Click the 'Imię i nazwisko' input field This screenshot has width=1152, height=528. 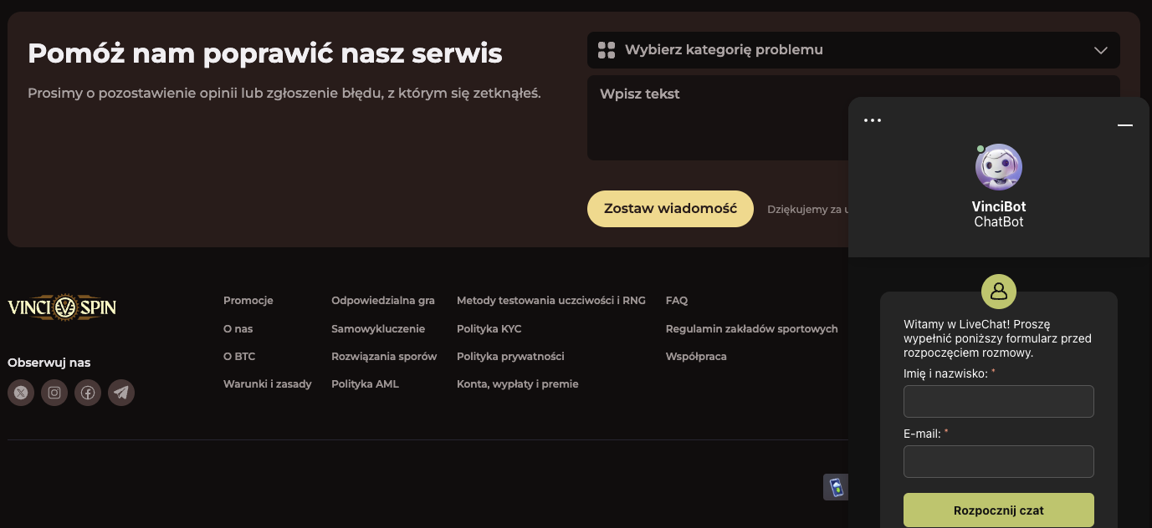[x=998, y=401]
